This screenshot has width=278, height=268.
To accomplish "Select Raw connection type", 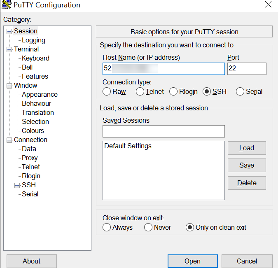I will point(107,92).
